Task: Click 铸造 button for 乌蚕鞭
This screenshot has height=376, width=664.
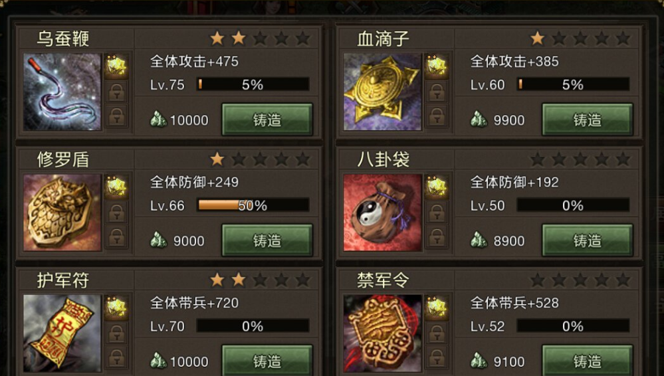Action: click(x=267, y=120)
